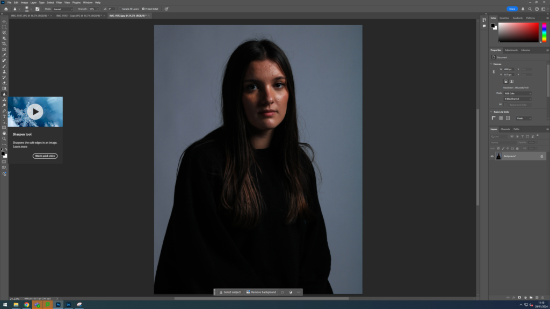
Task: Open the Image menu
Action: click(x=24, y=3)
